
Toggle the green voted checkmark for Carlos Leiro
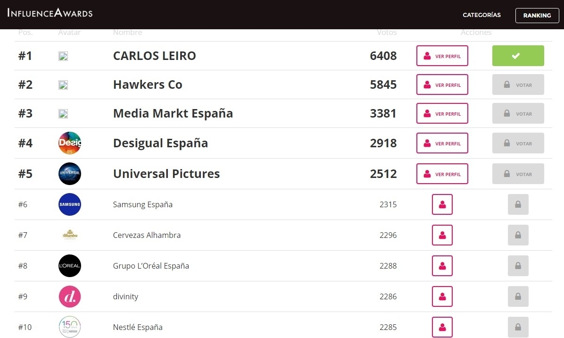(x=518, y=56)
